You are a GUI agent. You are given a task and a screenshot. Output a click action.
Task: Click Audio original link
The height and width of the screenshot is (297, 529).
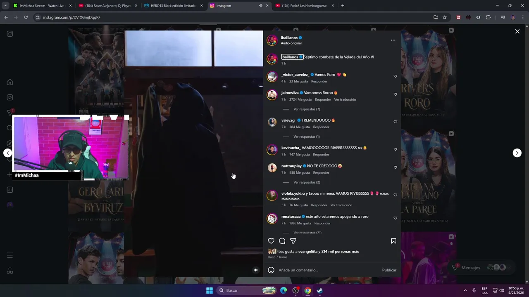click(291, 43)
